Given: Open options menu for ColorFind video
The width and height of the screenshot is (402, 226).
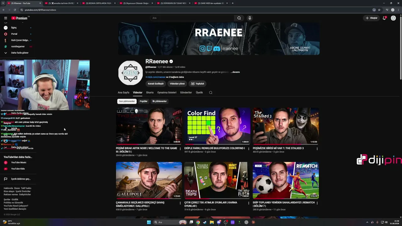Looking at the screenshot, I should pos(249,149).
